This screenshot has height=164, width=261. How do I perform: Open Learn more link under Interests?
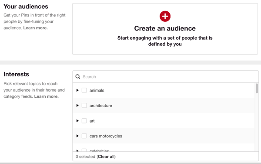pos(47,96)
